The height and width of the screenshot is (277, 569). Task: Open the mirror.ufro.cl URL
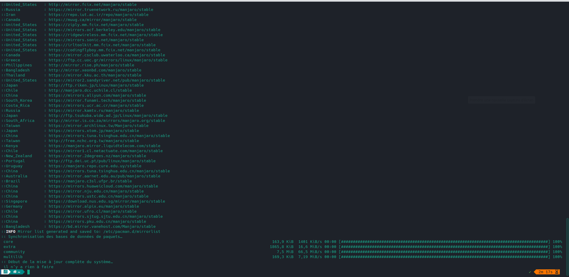pyautogui.click(x=92, y=211)
